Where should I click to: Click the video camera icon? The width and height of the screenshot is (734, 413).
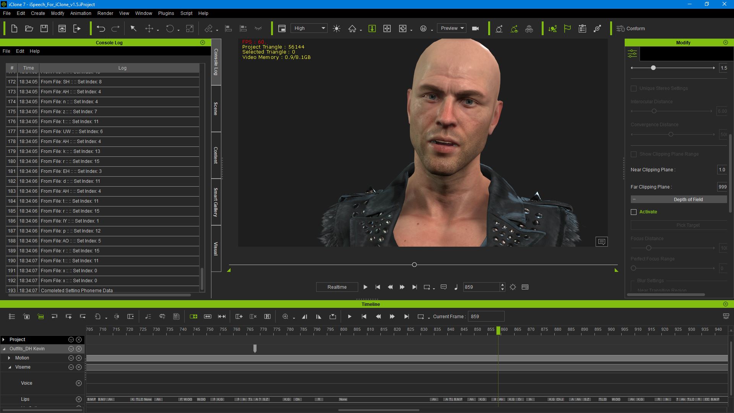tap(476, 29)
